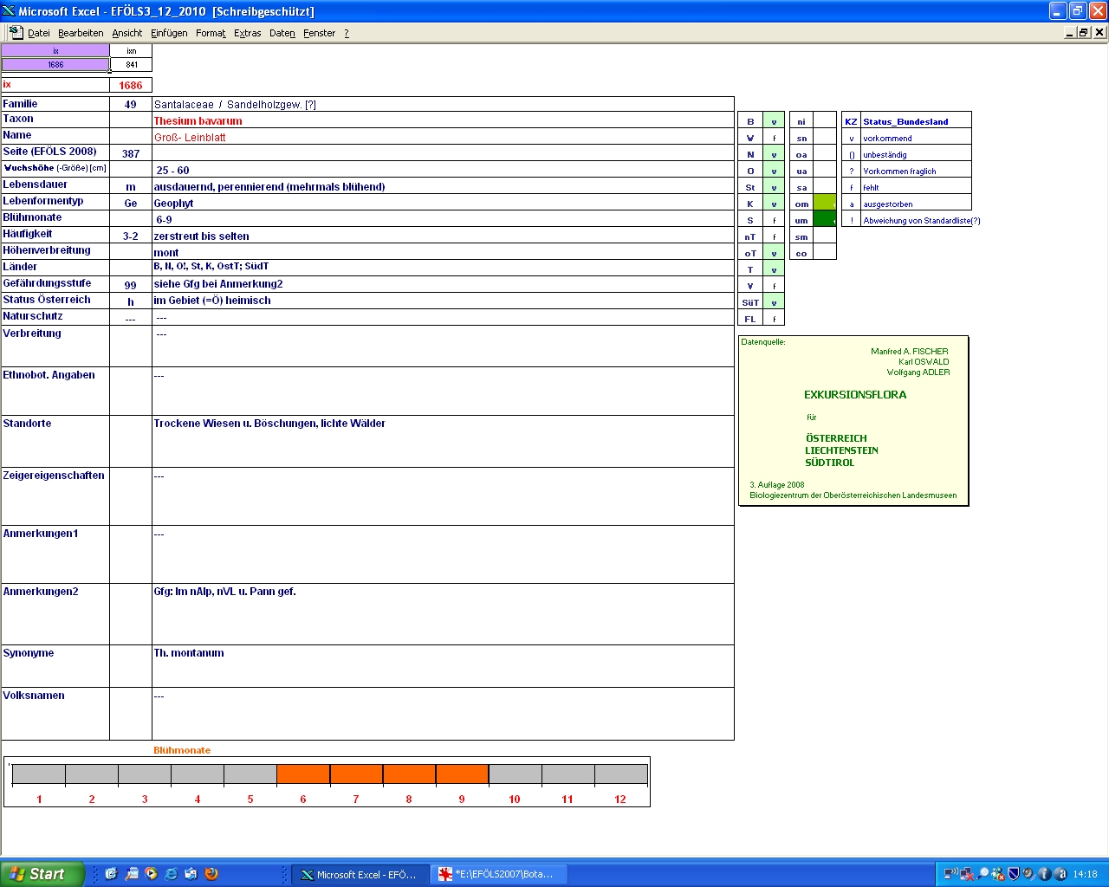Click the round 'i' info tray icon

(1044, 874)
